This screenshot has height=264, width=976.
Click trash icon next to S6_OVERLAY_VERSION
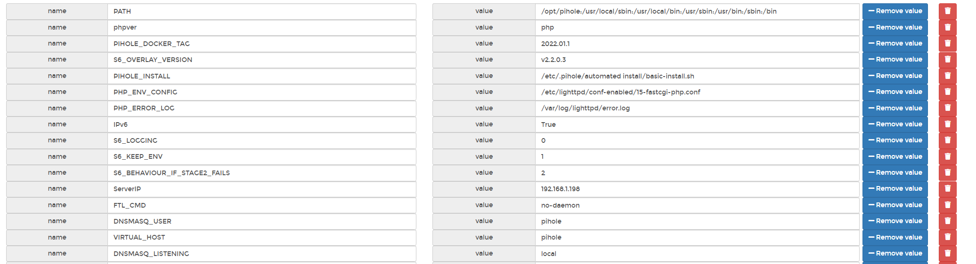click(x=947, y=60)
